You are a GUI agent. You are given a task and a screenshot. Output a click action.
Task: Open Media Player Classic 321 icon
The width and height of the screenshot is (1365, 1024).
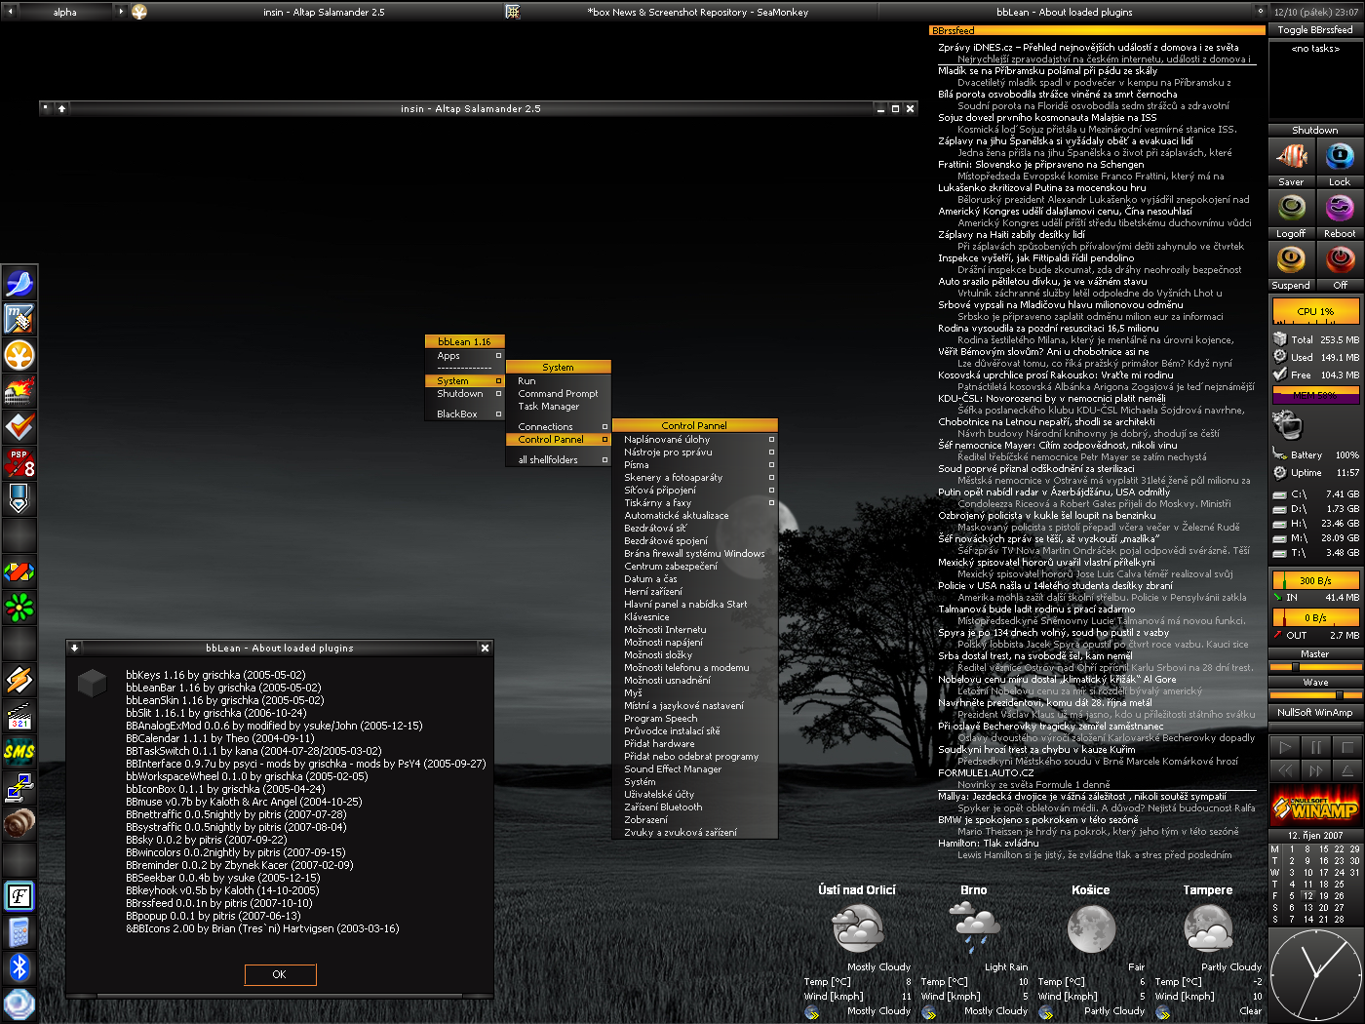click(19, 716)
